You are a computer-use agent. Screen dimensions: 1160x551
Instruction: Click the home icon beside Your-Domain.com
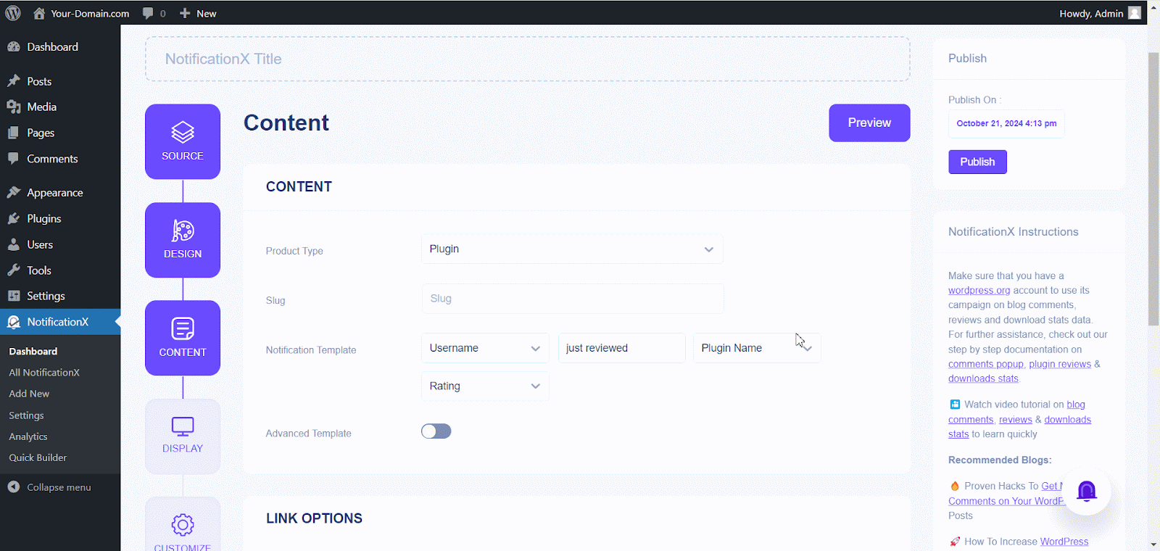coord(39,13)
